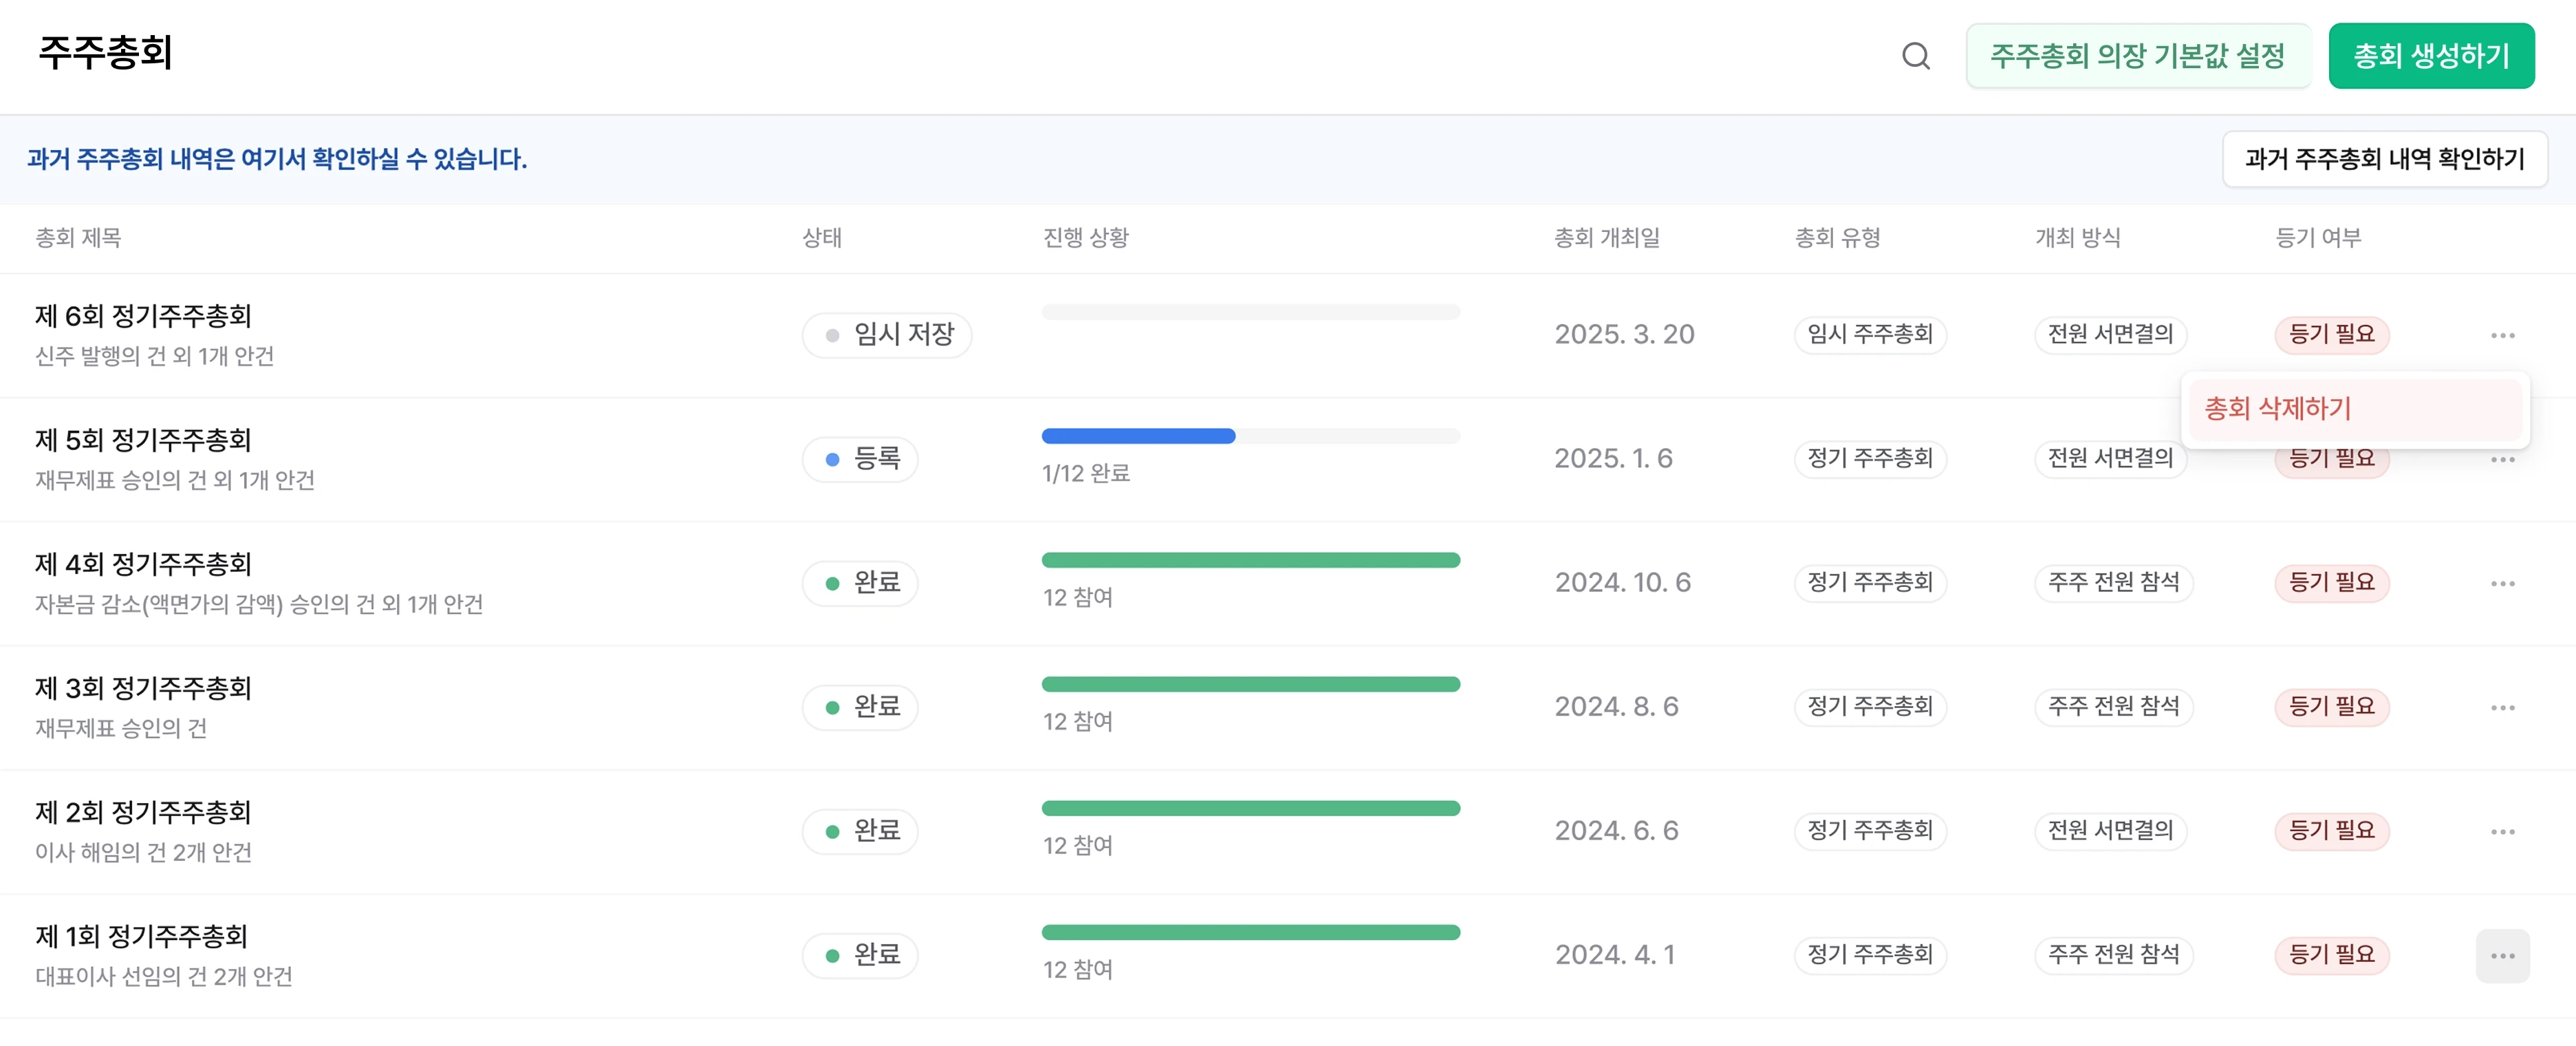Screen dimensions: 2576x1046
Task: Select the 완료 status badge on 제 4회
Action: [x=860, y=583]
